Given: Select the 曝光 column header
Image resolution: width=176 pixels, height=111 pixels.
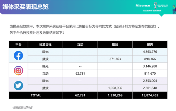Looking at the screenshot, I should (150, 44).
